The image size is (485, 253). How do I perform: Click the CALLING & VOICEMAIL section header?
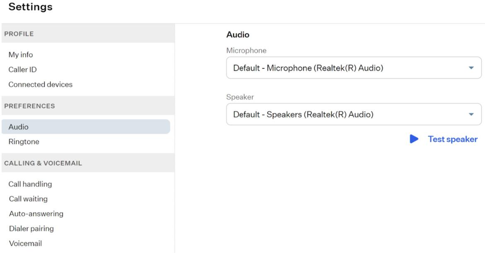point(88,163)
